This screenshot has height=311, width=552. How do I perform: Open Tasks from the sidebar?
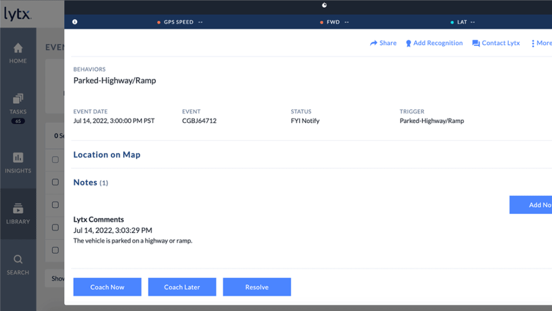pos(18,104)
